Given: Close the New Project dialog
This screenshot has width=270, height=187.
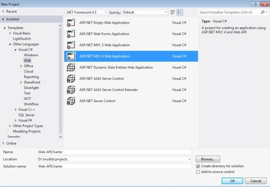Looking at the screenshot, I should point(265,4).
